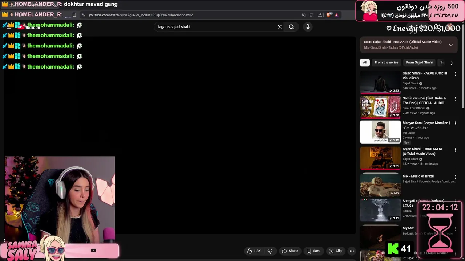Open the Brave Shields lion icon

click(x=329, y=15)
